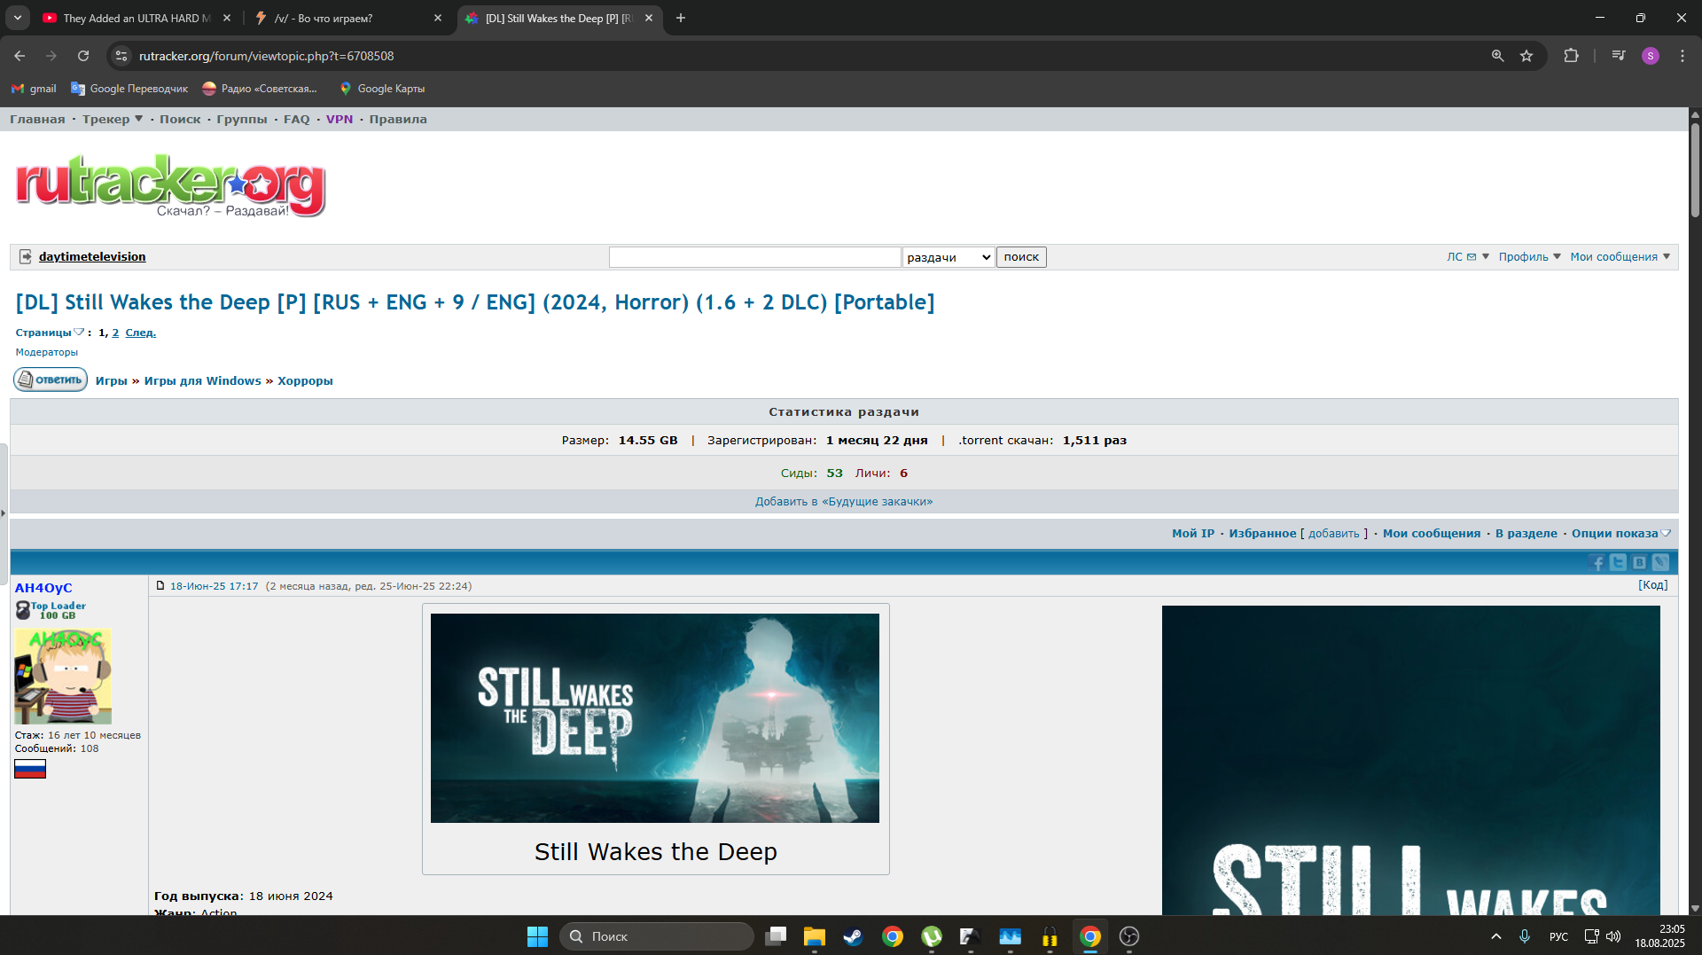The width and height of the screenshot is (1702, 955).
Task: Open the FAQ menu item
Action: coord(297,119)
